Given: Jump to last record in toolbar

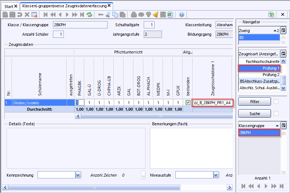Looking at the screenshot, I should [82, 15].
